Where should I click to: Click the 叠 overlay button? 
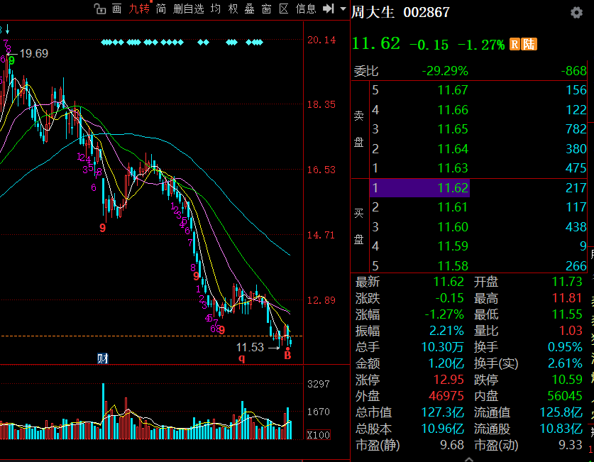pos(250,9)
